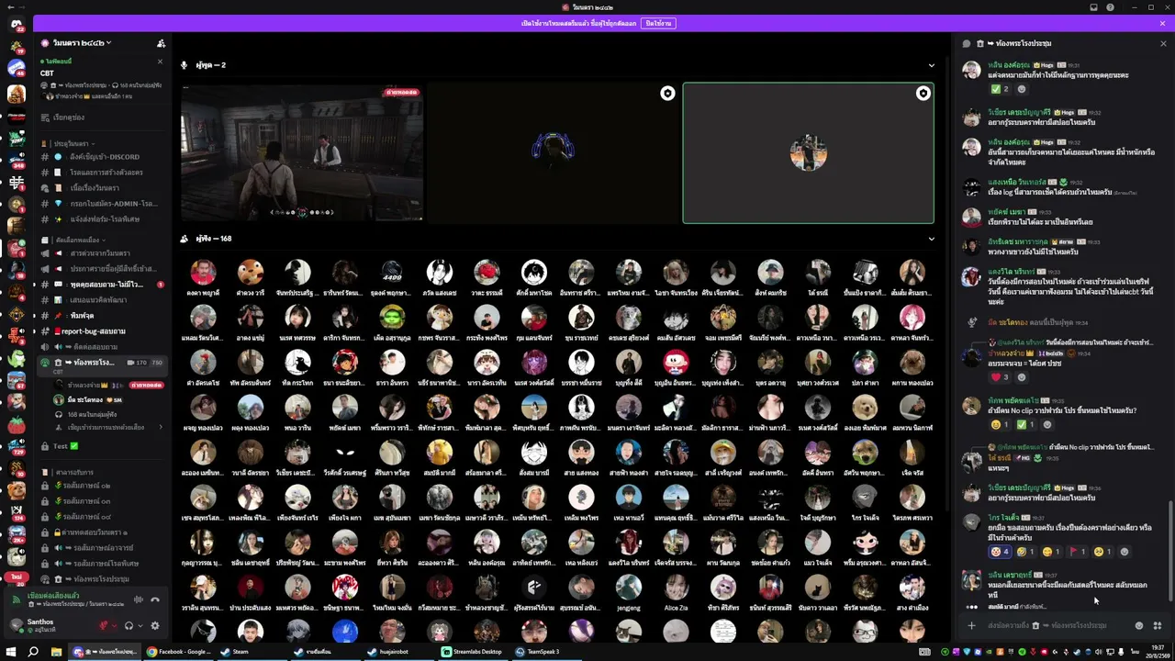Toggle the heart reaction with count 3
1175x661 pixels.
(1000, 376)
